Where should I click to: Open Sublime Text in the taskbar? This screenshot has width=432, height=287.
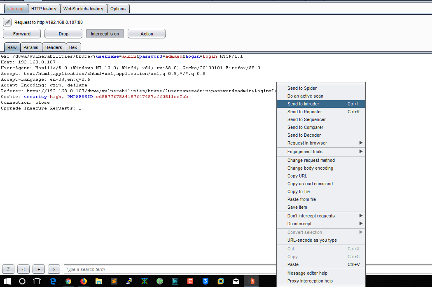[x=114, y=281]
